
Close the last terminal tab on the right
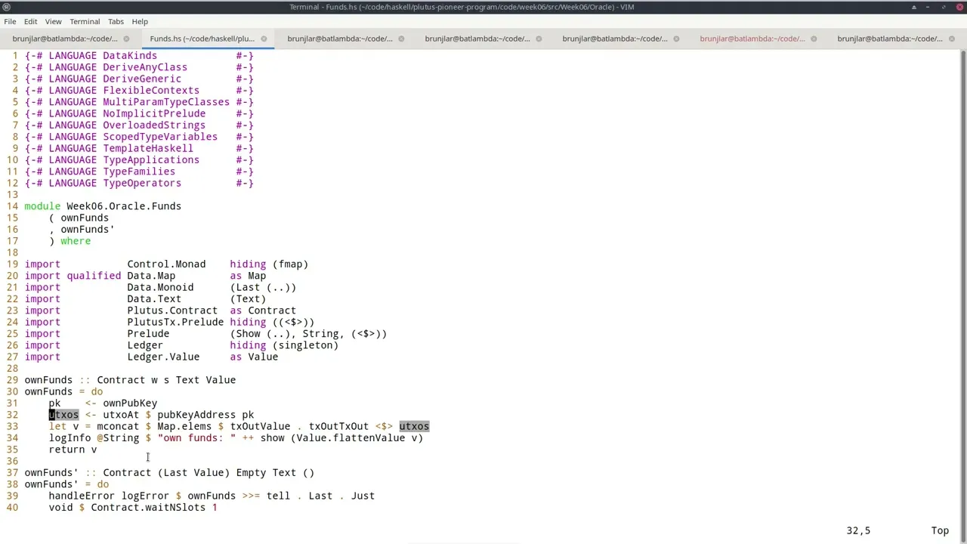(x=951, y=39)
